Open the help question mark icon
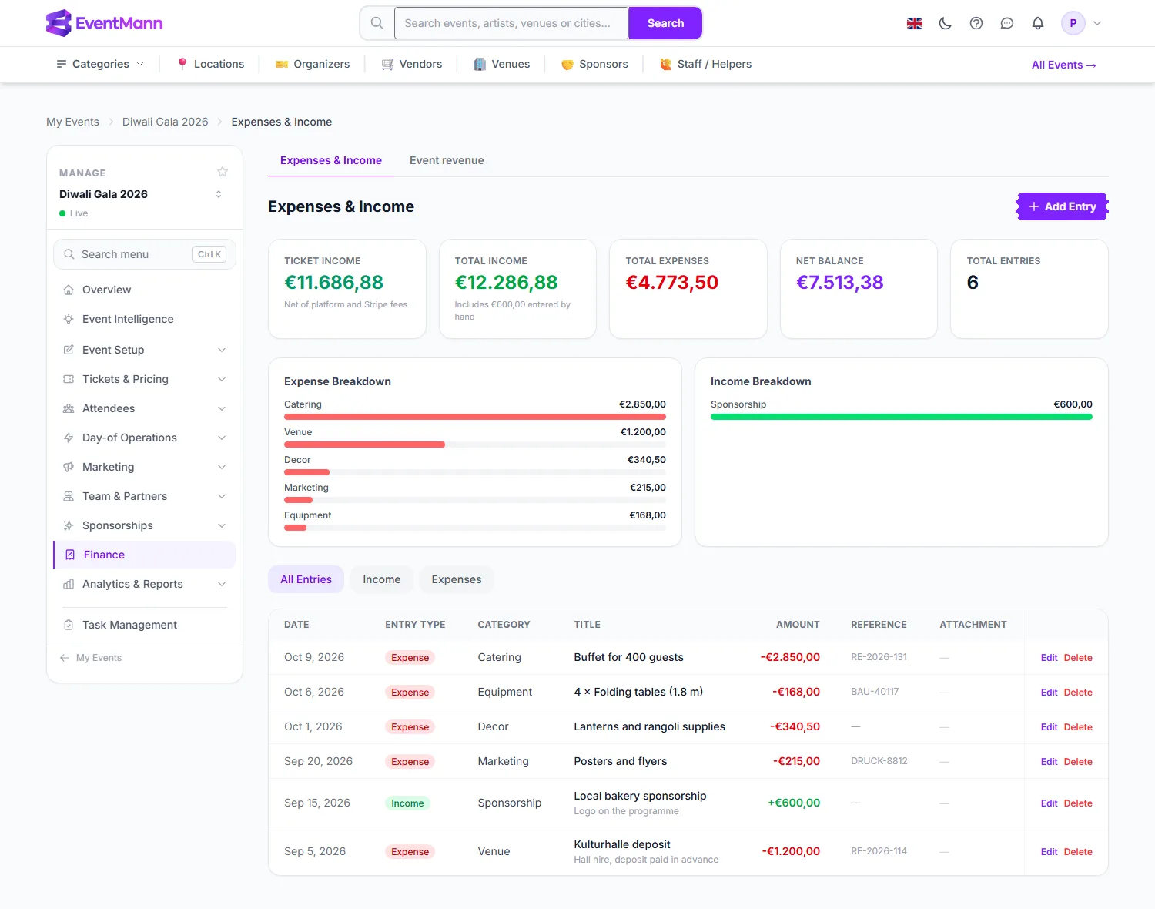1155x909 pixels. [x=976, y=23]
